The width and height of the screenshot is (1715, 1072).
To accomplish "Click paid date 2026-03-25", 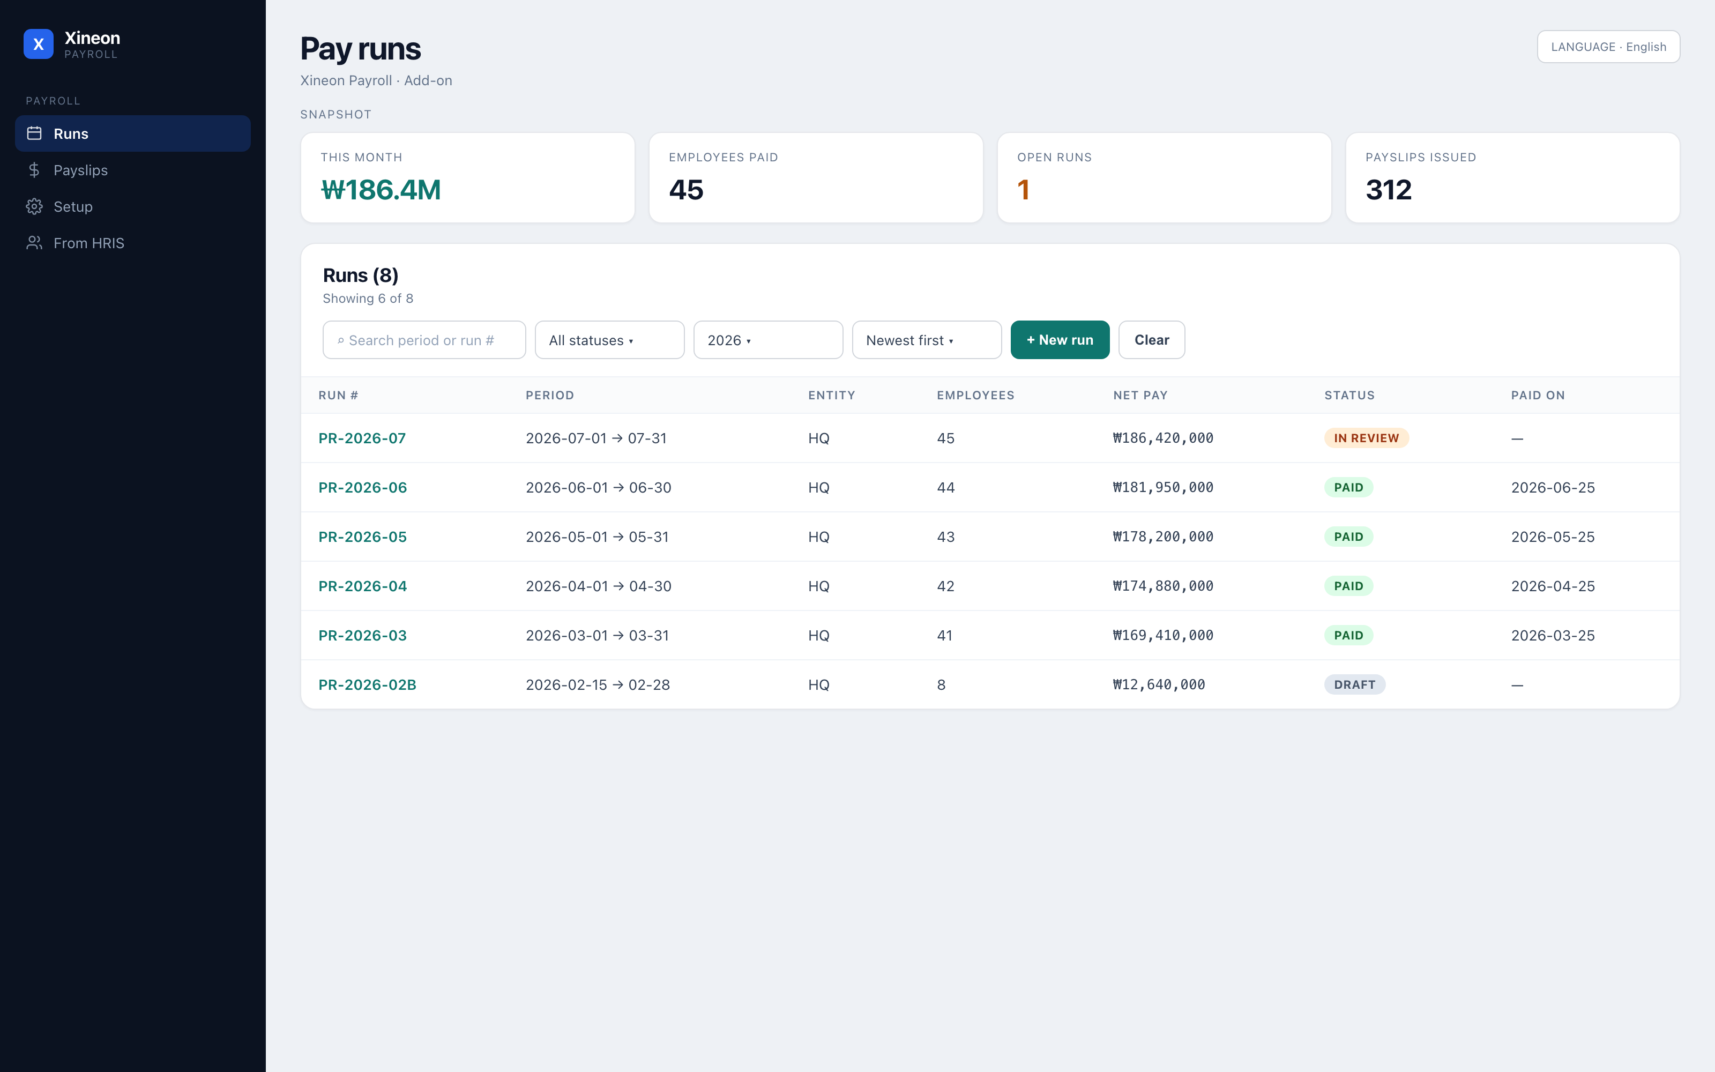I will tap(1553, 635).
